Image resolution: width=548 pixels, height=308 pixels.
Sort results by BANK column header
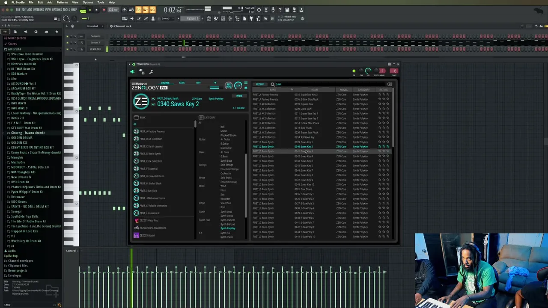tap(273, 90)
